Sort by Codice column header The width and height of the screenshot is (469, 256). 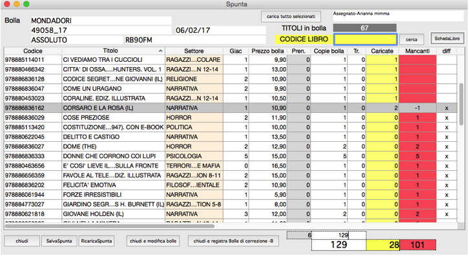pyautogui.click(x=33, y=51)
